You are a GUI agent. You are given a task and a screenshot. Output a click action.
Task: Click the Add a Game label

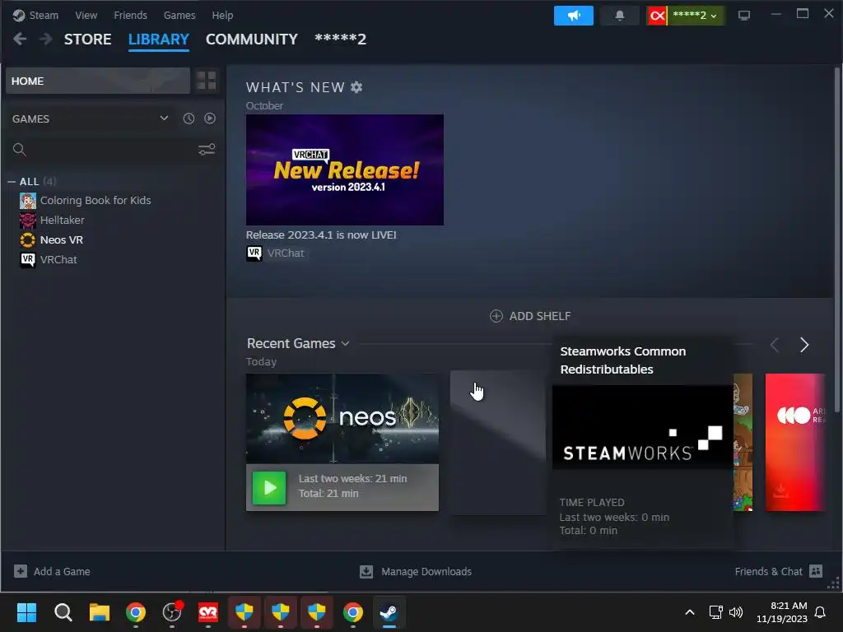pyautogui.click(x=62, y=571)
